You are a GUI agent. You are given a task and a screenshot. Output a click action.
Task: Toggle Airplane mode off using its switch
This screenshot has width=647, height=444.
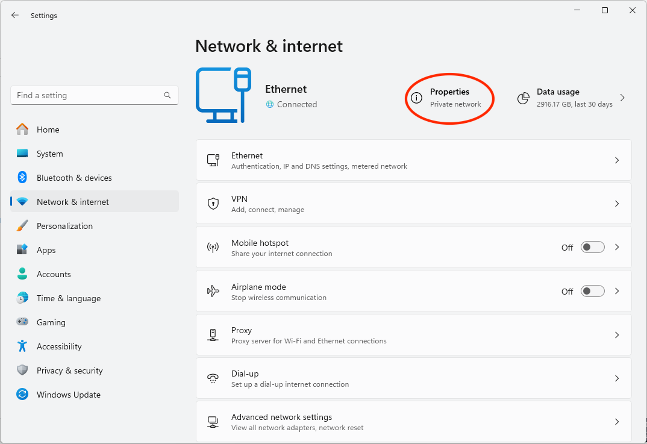click(x=592, y=290)
